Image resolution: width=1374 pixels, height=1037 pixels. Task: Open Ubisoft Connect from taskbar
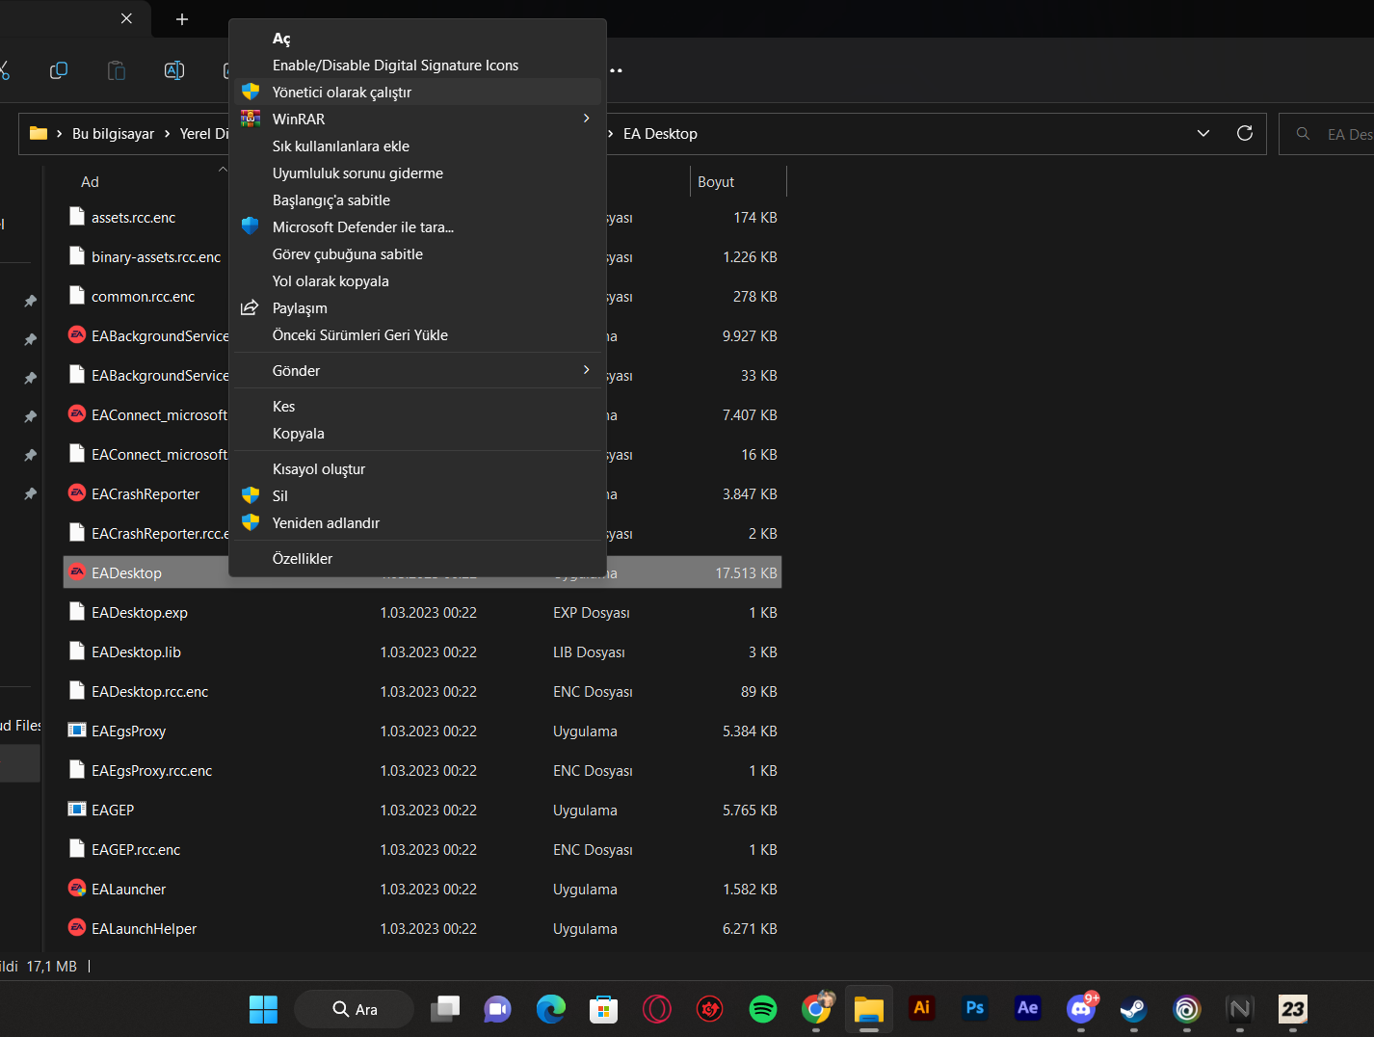pos(1187,1009)
